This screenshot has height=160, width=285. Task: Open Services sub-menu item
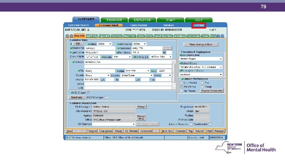(x=169, y=25)
